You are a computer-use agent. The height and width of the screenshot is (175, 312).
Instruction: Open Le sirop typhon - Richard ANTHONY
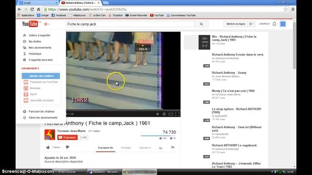coord(236,110)
